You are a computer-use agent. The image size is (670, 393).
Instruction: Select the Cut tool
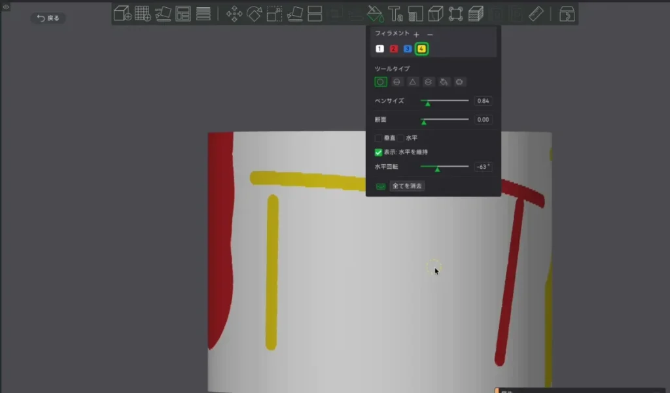click(x=315, y=14)
